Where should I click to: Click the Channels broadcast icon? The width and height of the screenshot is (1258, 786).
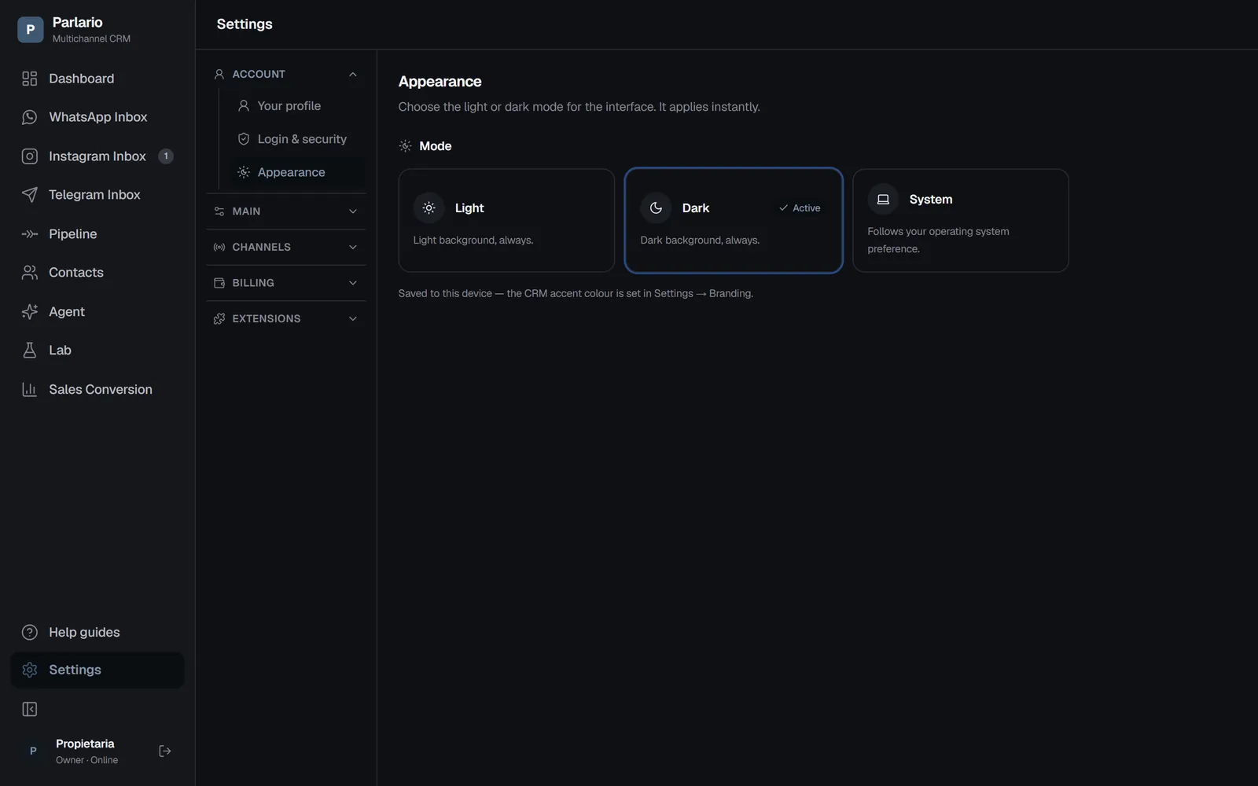point(219,247)
